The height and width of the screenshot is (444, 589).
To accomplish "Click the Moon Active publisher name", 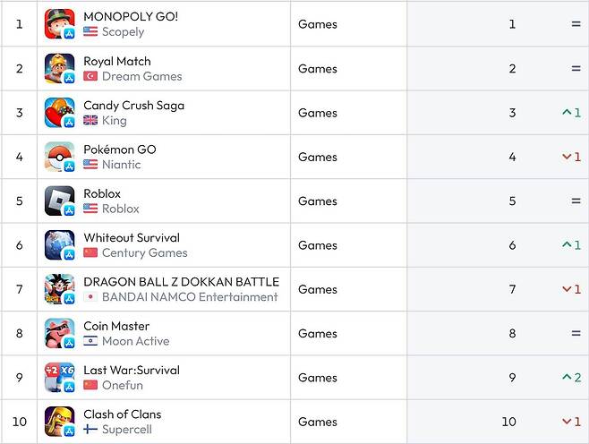I will click(135, 341).
